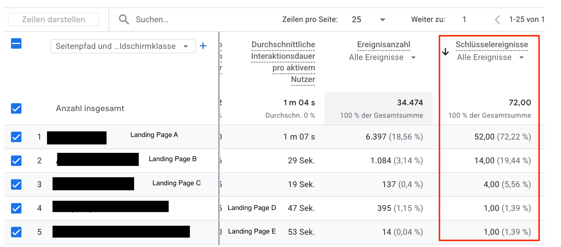
Task: Click the Landing Page A label
Action: 154,135
